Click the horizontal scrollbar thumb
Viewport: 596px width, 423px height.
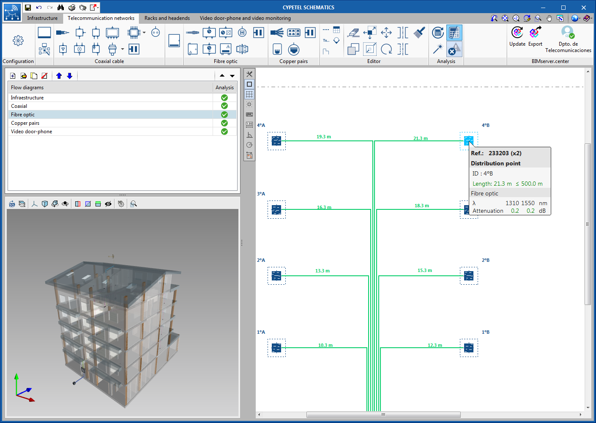tap(383, 415)
